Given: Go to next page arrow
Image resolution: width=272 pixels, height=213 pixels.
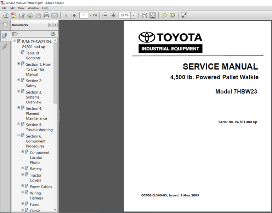Looking at the screenshot, I should (x=74, y=15).
